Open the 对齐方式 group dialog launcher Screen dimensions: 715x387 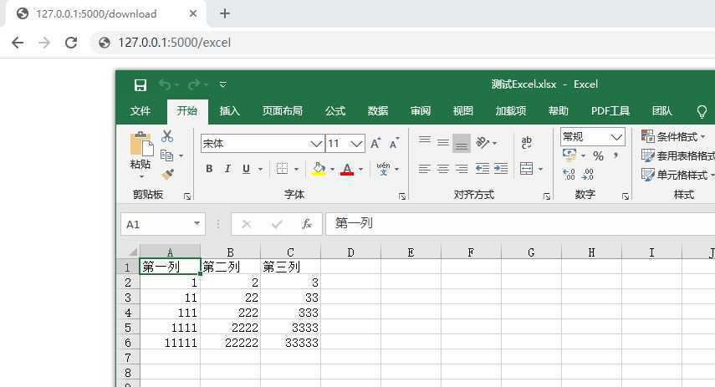click(547, 196)
